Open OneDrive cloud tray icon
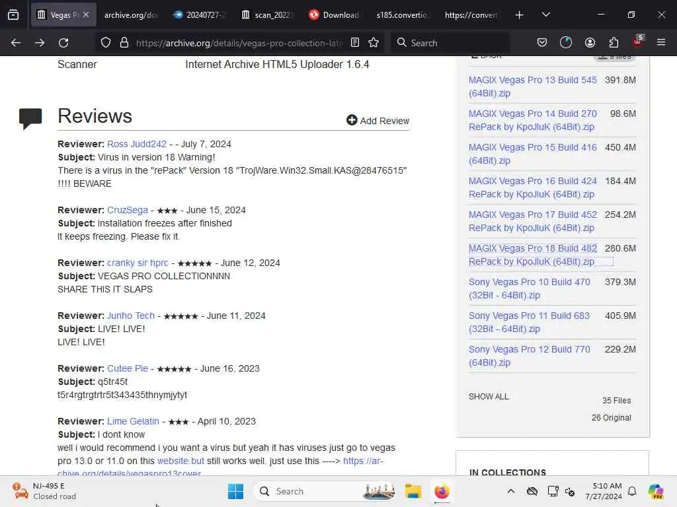Viewport: 677px width, 507px height. (532, 491)
